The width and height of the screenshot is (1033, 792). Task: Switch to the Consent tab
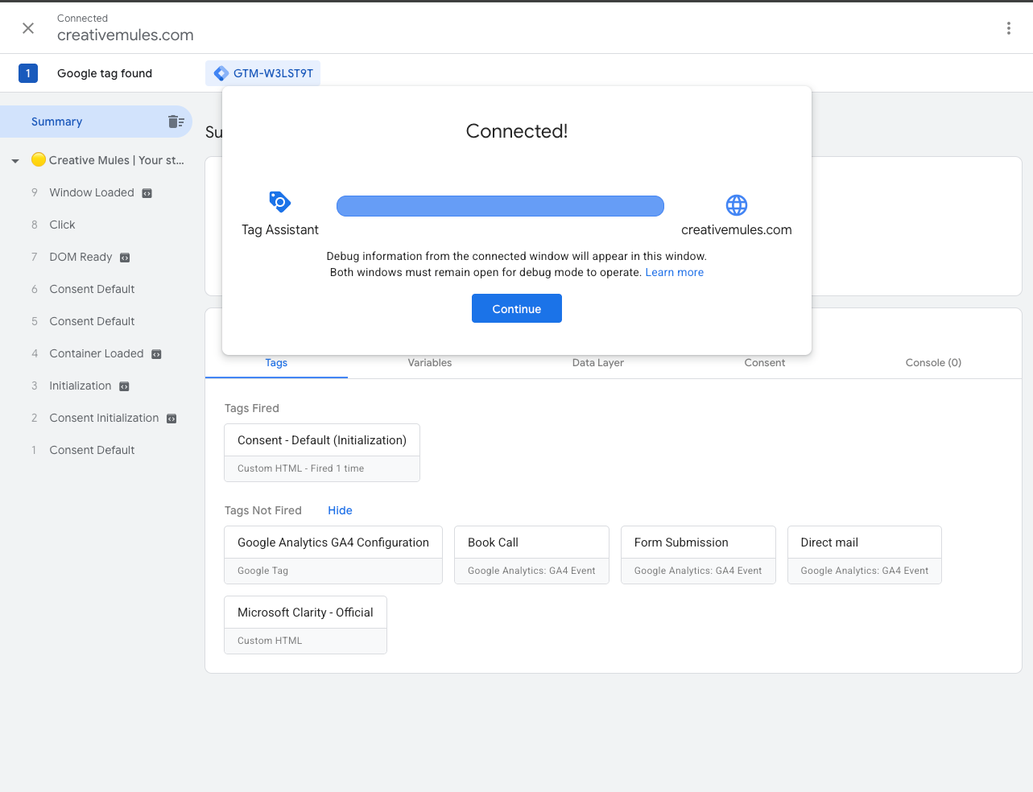(x=765, y=363)
